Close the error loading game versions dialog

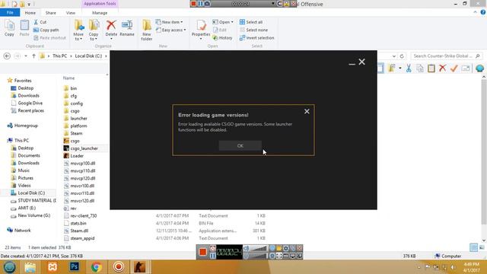pyautogui.click(x=307, y=111)
